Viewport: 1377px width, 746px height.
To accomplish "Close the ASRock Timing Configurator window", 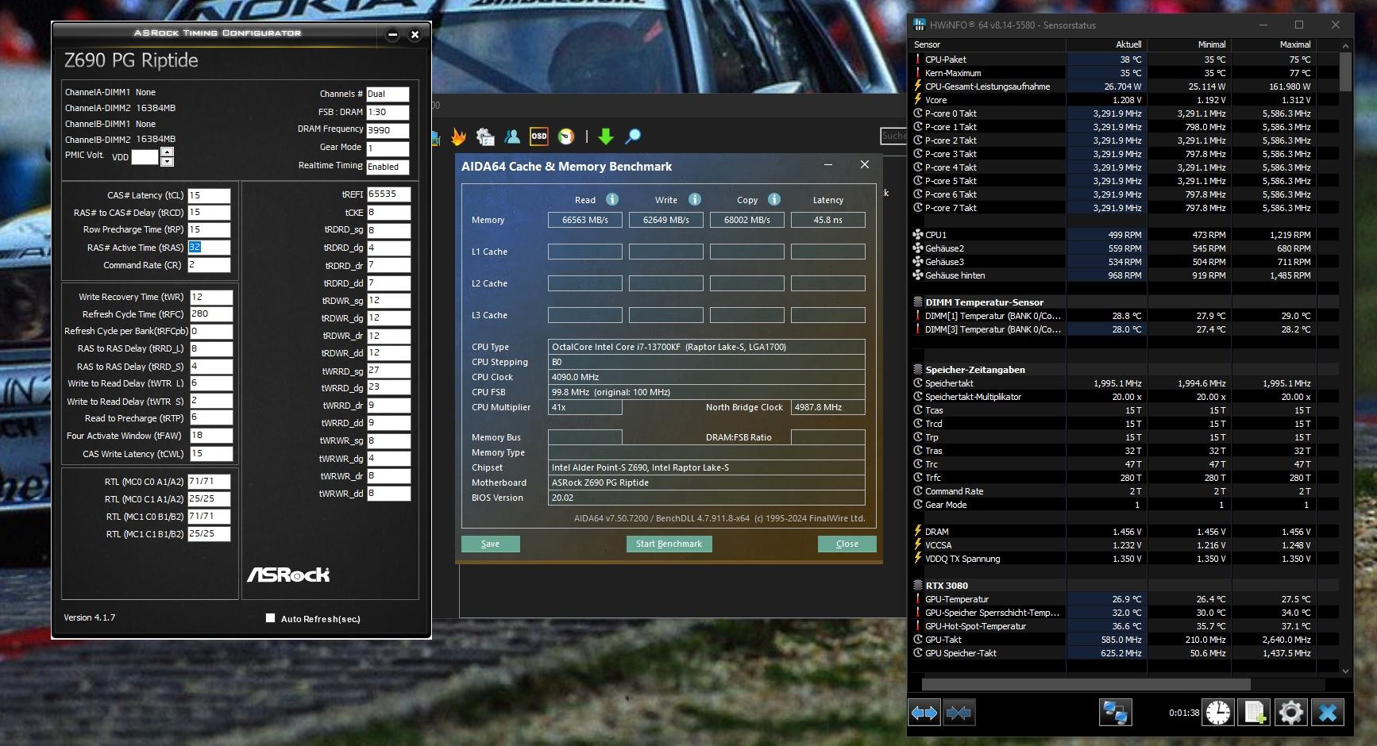I will pyautogui.click(x=415, y=34).
